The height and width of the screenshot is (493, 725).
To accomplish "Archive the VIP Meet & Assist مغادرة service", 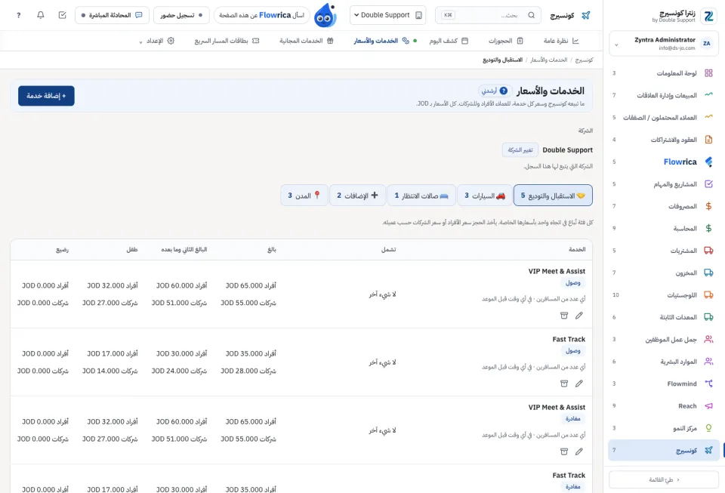I will pyautogui.click(x=564, y=451).
